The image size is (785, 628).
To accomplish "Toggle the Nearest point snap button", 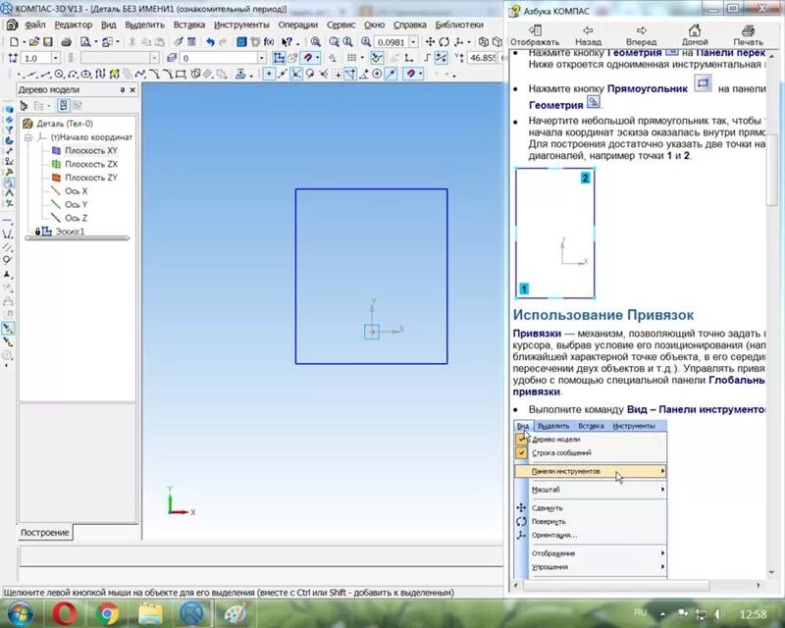I will (269, 75).
